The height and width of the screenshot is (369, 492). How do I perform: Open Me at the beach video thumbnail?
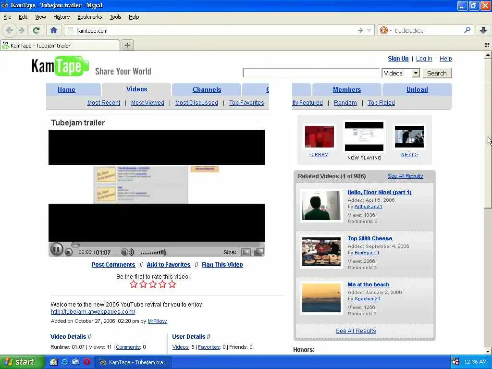[321, 298]
